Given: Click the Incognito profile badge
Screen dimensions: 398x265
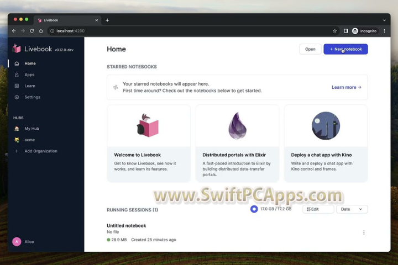Looking at the screenshot, I should [x=365, y=31].
